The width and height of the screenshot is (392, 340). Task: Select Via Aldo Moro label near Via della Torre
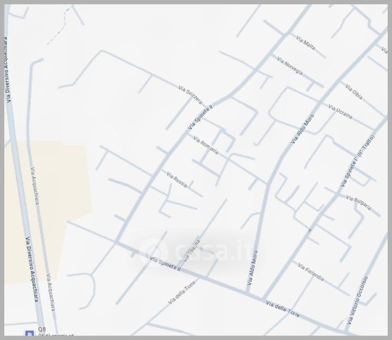pos(253,271)
